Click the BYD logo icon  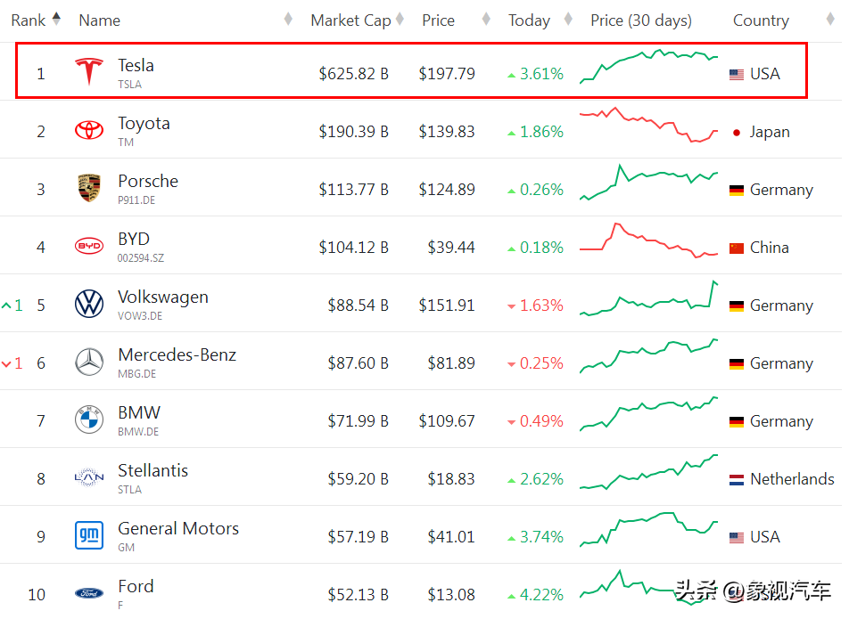point(89,246)
